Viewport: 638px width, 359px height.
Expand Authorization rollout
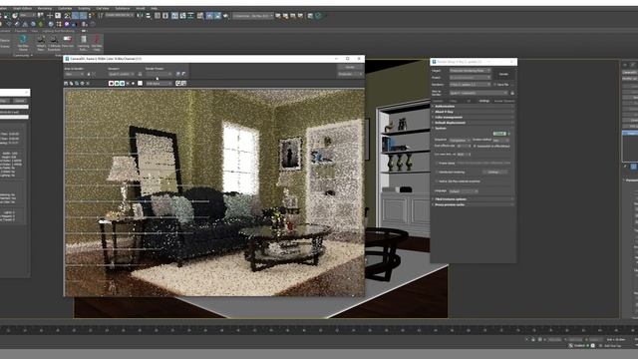(474, 107)
